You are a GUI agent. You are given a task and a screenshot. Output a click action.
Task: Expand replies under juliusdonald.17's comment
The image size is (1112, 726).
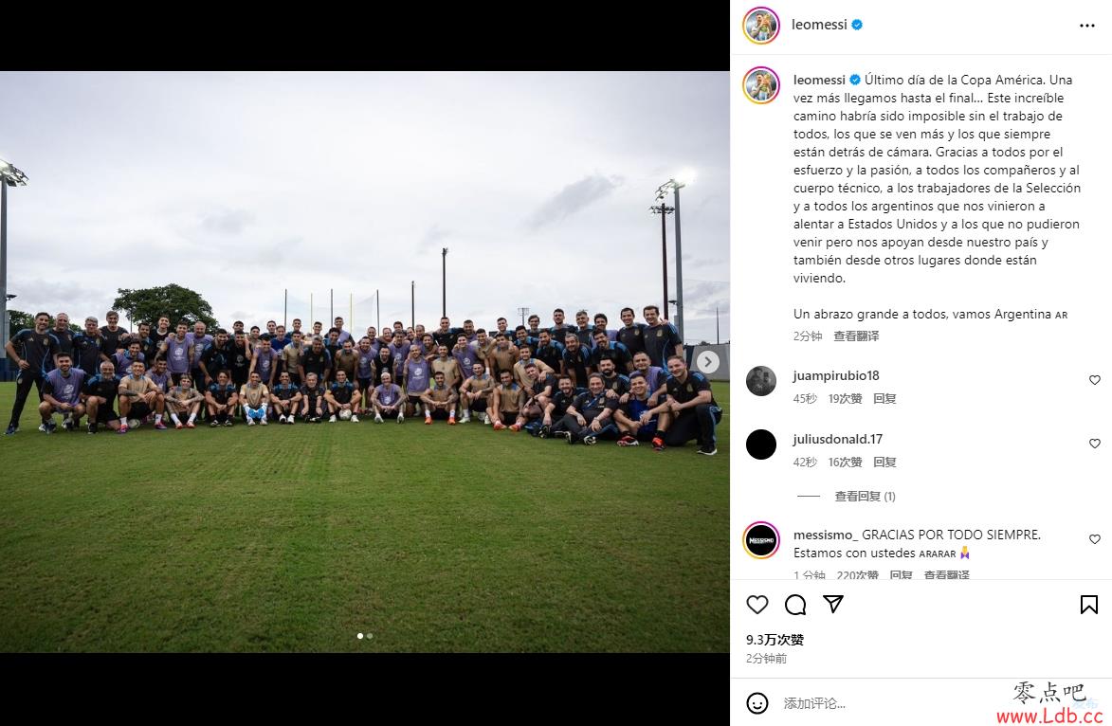pos(866,497)
